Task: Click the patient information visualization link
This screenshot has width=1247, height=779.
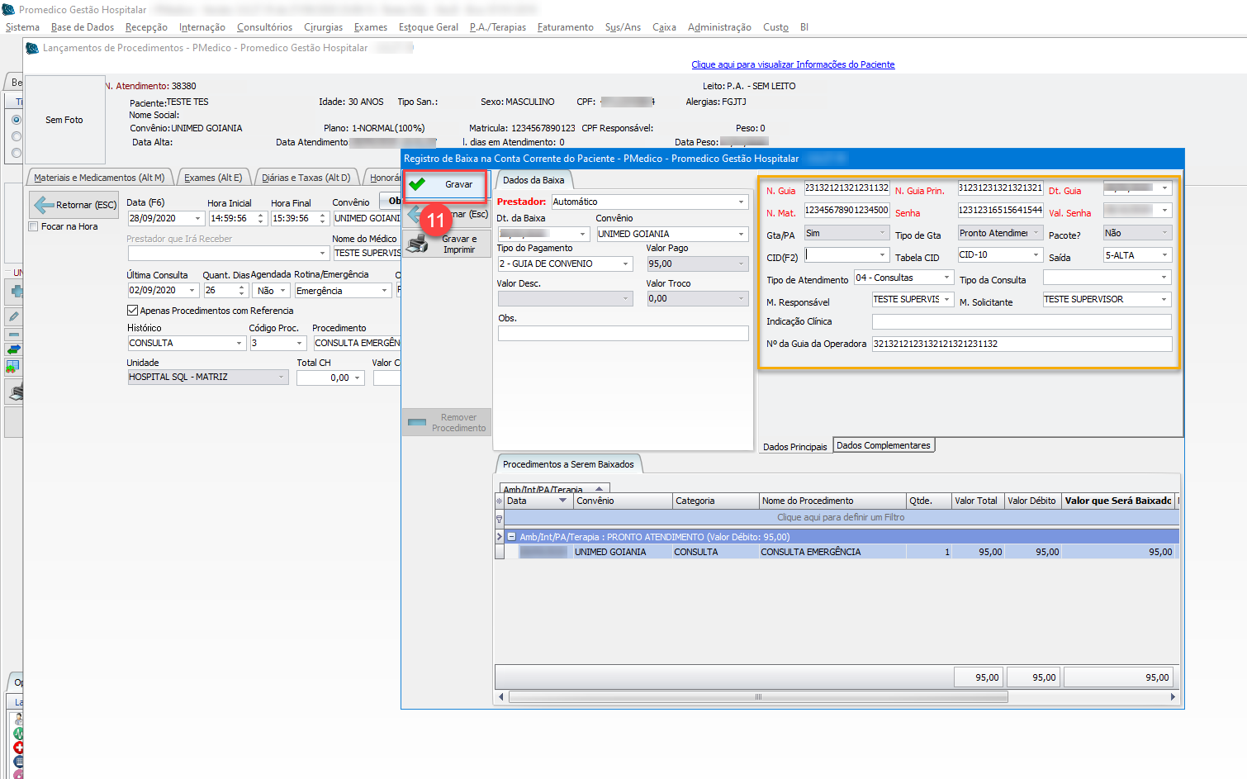Action: (793, 64)
